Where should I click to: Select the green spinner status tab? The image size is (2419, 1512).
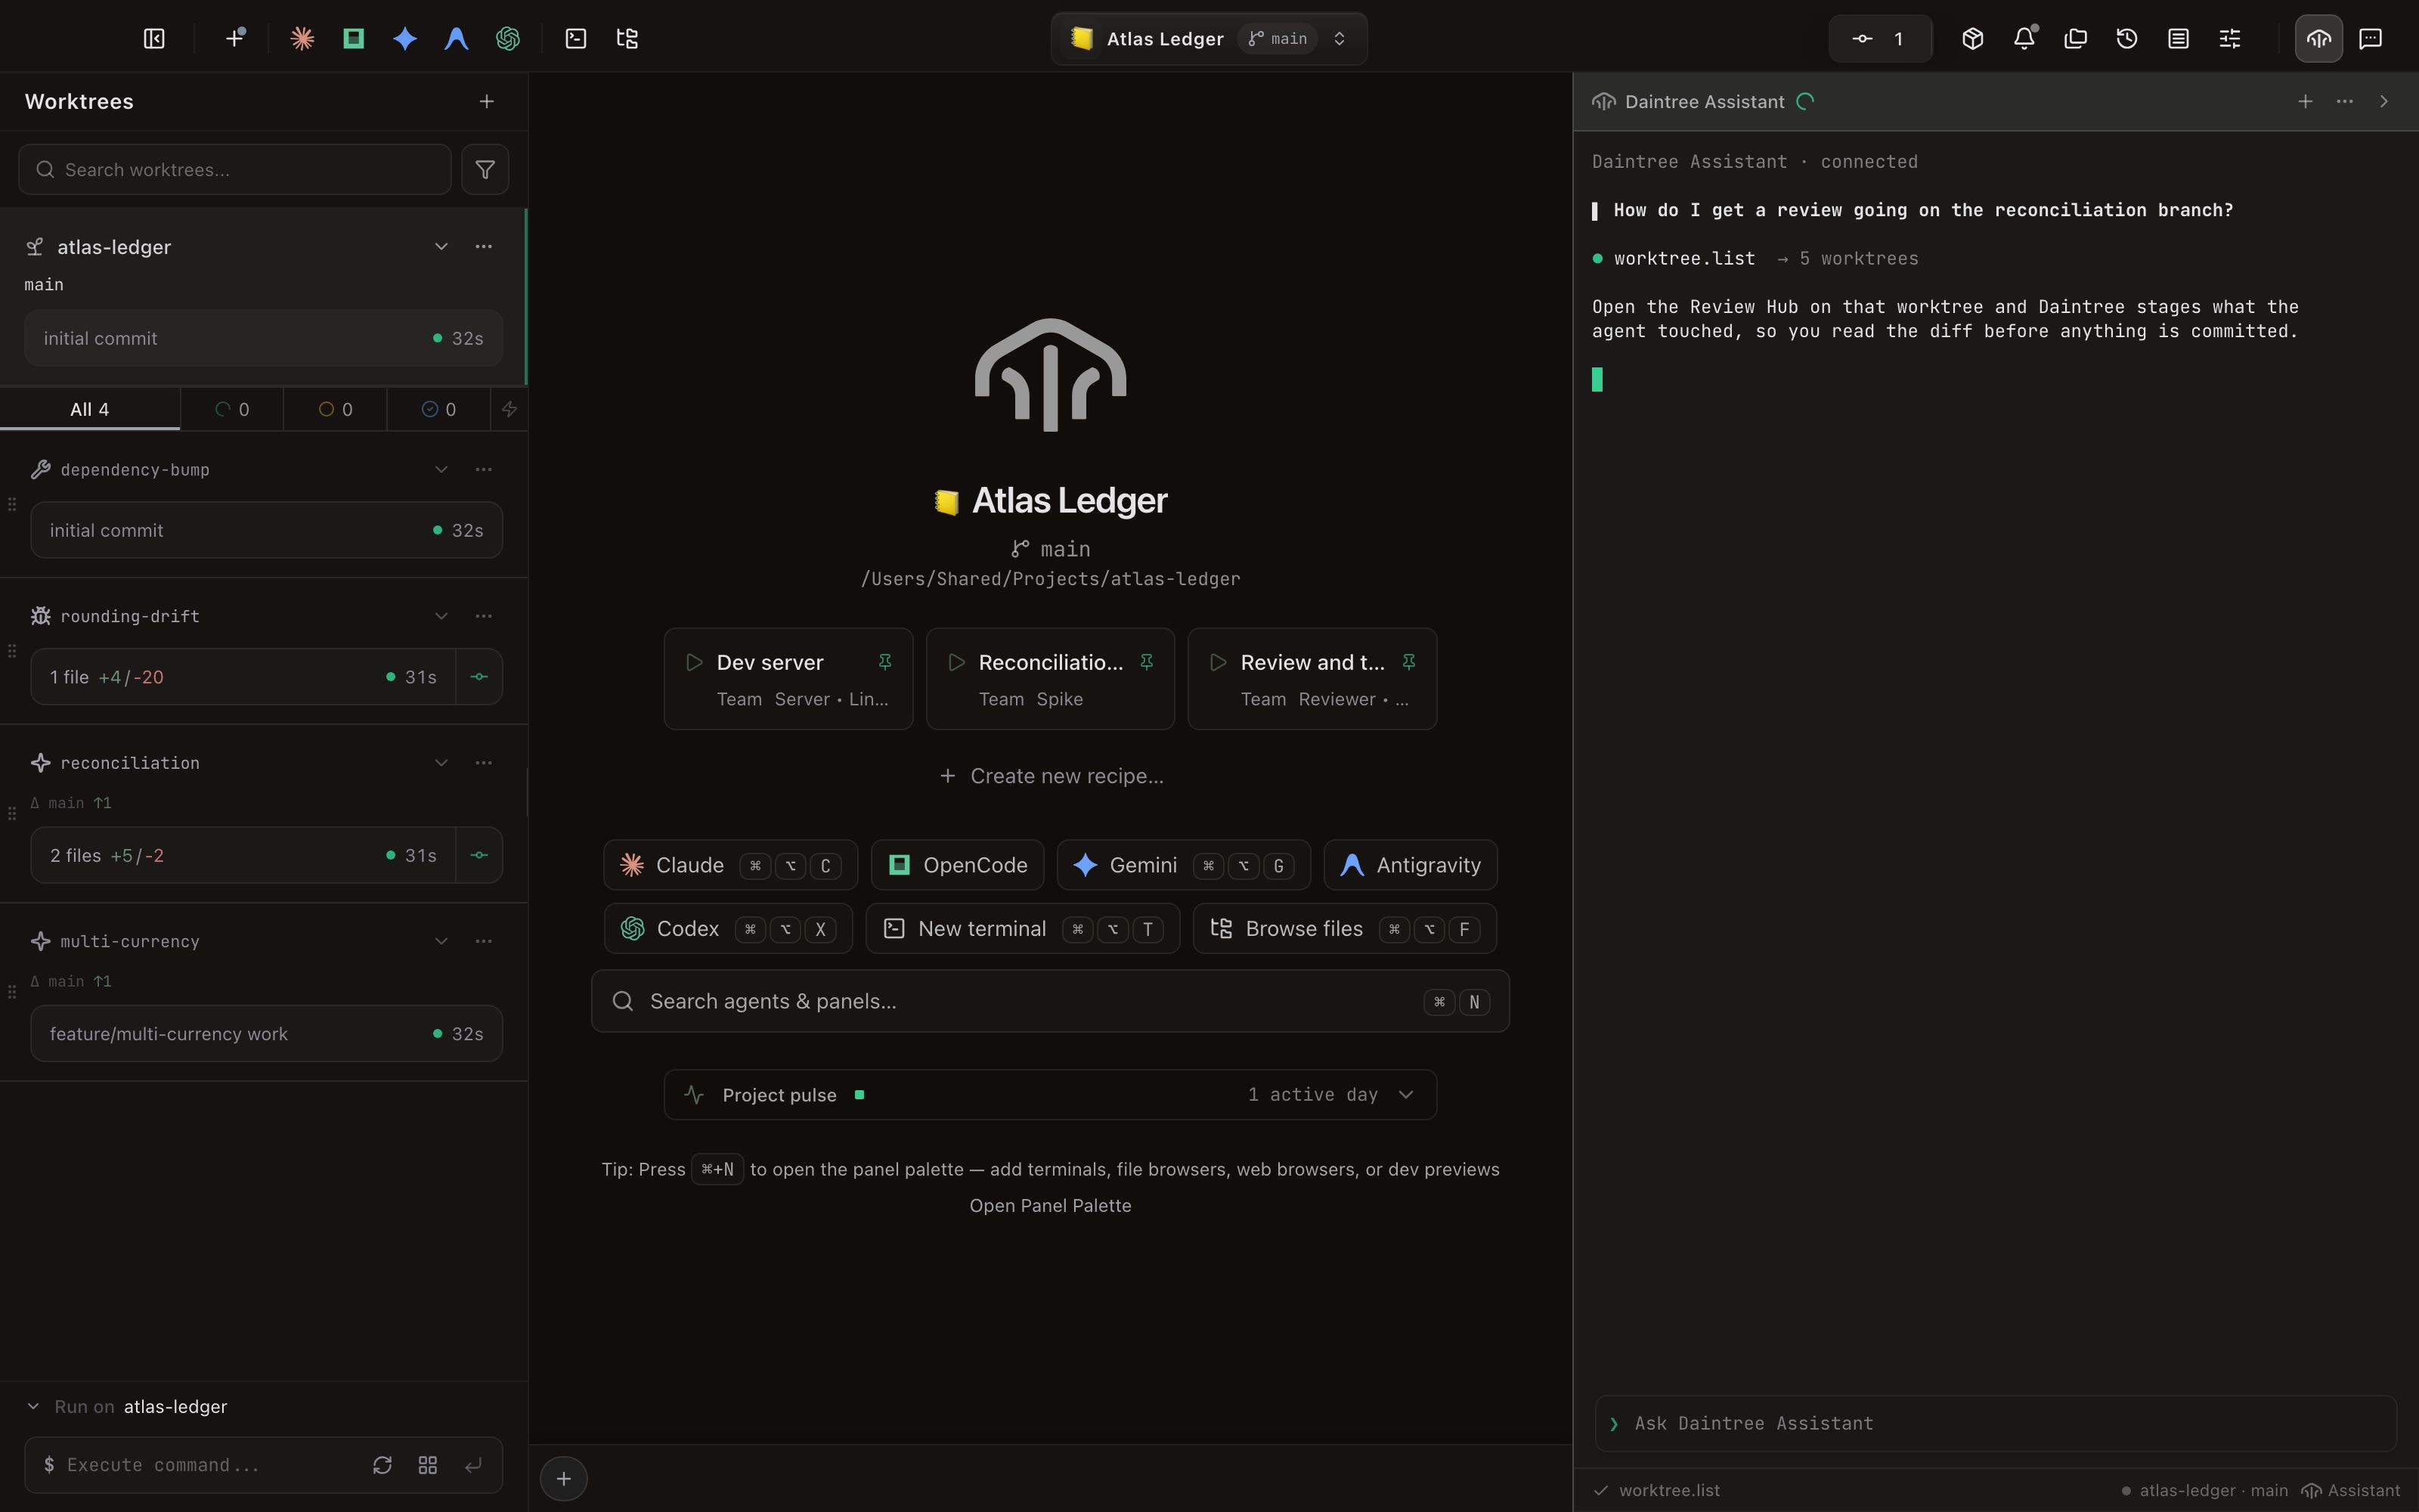click(232, 409)
